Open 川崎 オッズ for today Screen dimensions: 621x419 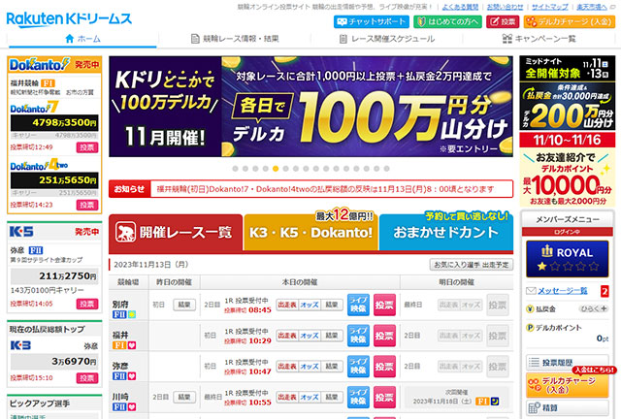pyautogui.click(x=310, y=397)
